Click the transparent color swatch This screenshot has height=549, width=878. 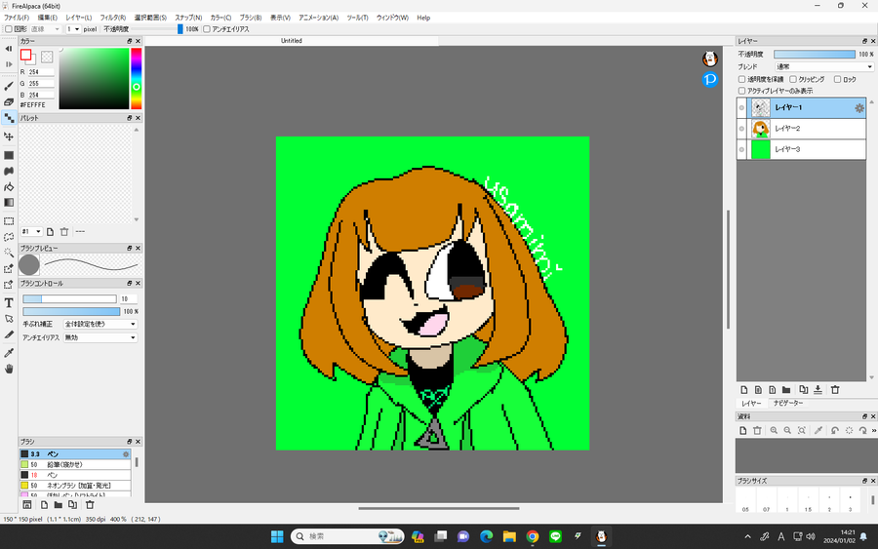coord(47,57)
